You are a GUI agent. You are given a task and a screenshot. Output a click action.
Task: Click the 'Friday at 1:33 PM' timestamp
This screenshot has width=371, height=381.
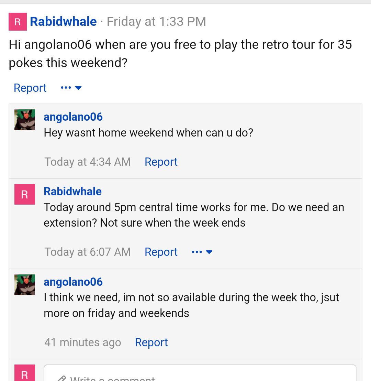pos(156,21)
